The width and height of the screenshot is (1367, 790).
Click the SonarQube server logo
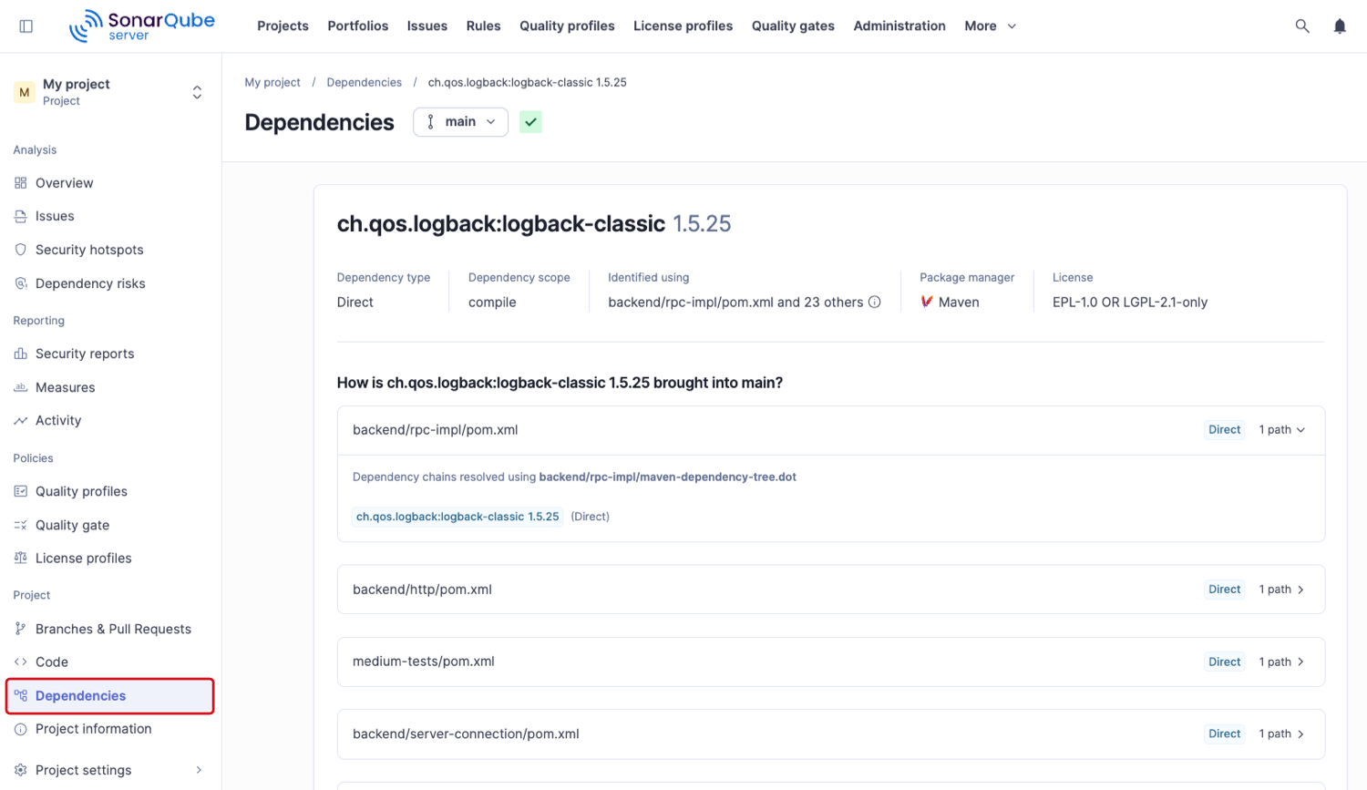point(142,26)
